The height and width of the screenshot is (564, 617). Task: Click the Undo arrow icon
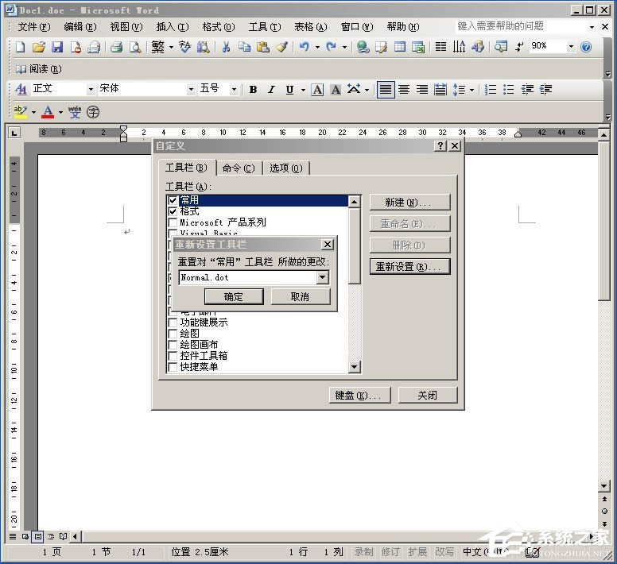304,48
